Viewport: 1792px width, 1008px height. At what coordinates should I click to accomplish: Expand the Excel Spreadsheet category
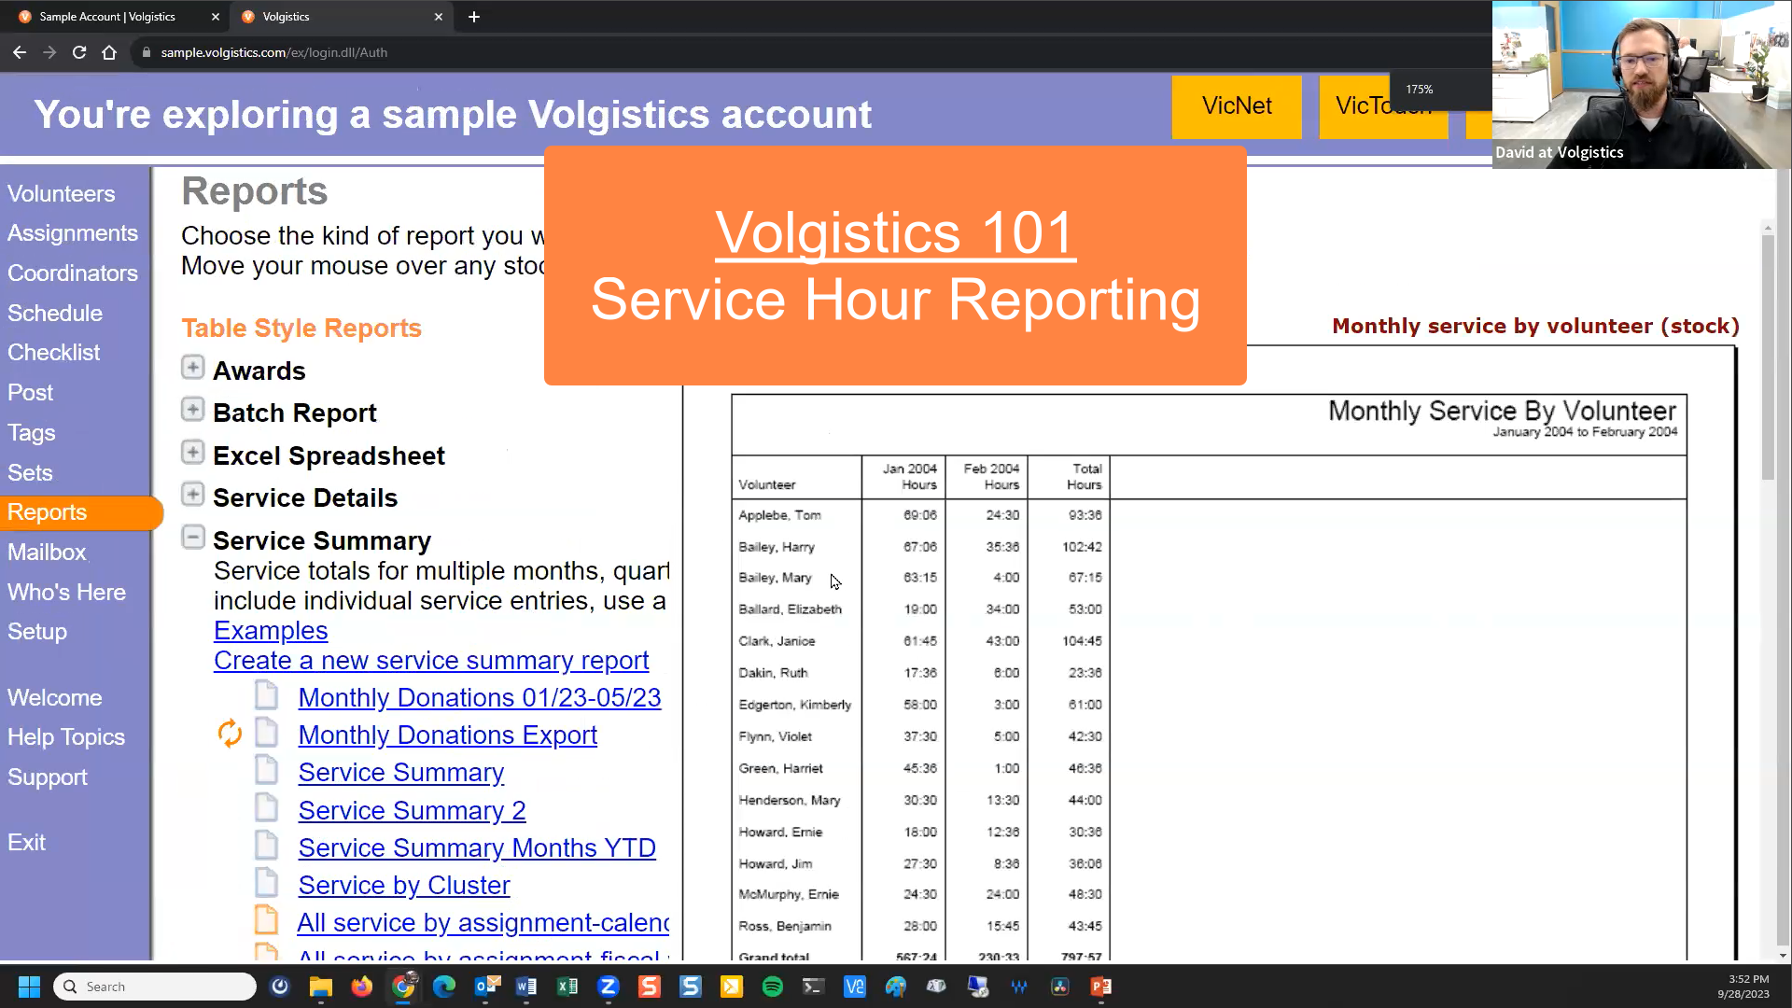(192, 453)
